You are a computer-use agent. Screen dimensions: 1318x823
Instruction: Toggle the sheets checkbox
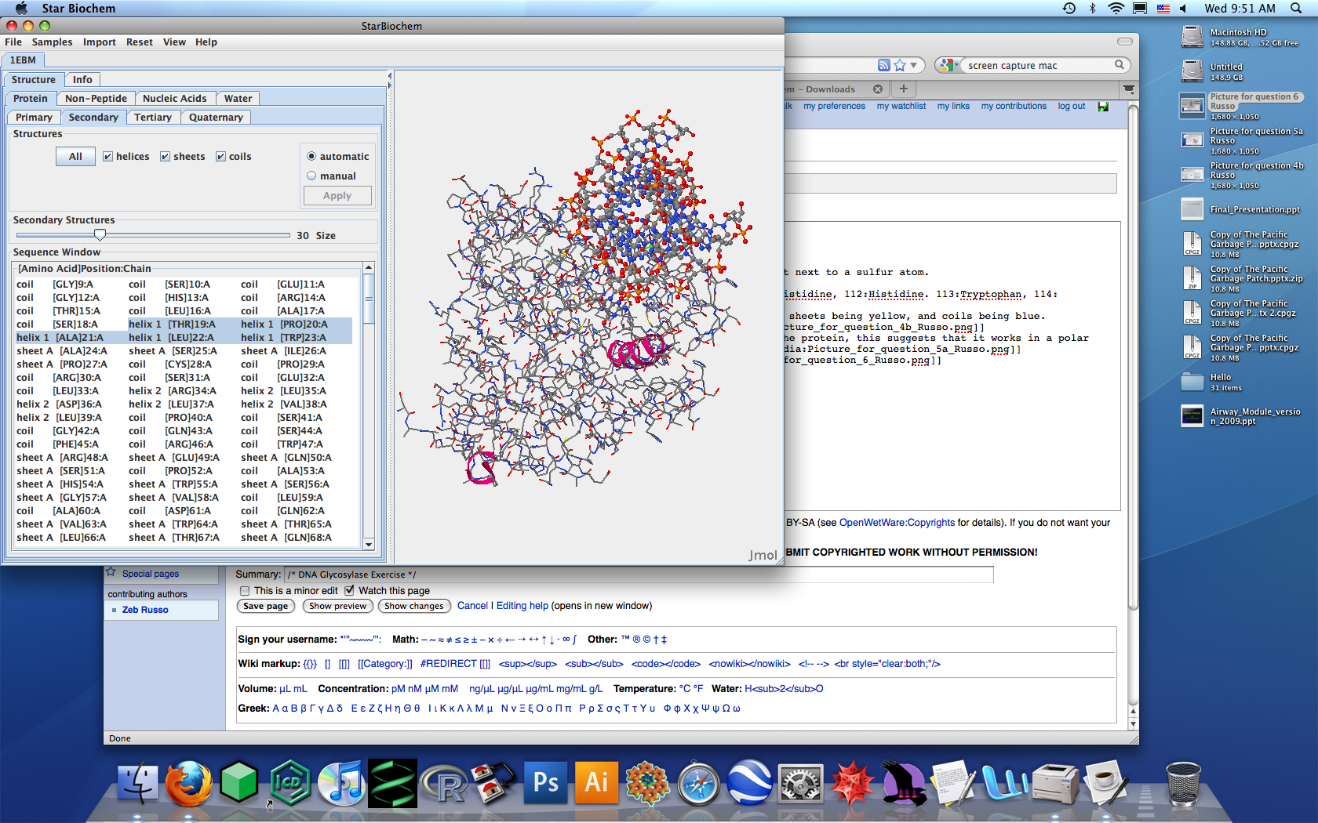point(166,157)
